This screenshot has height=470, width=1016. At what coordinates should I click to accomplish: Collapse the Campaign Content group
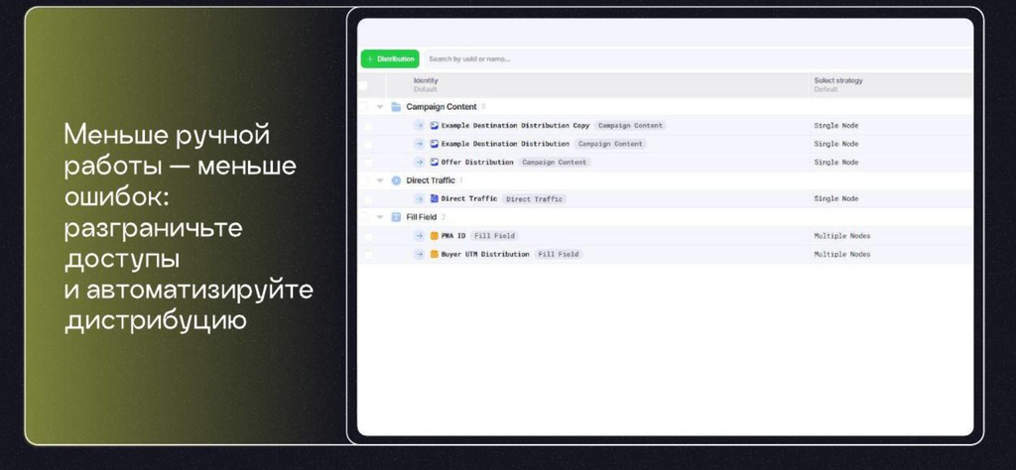[x=380, y=107]
